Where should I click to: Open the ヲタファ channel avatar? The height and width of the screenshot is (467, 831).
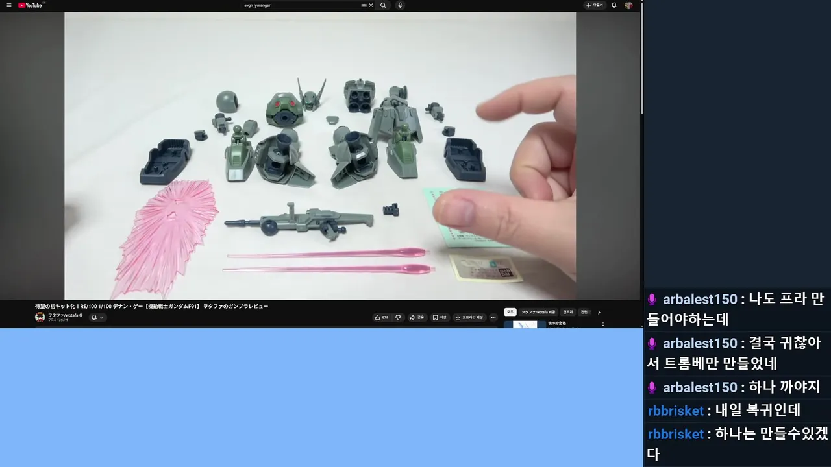(x=40, y=317)
